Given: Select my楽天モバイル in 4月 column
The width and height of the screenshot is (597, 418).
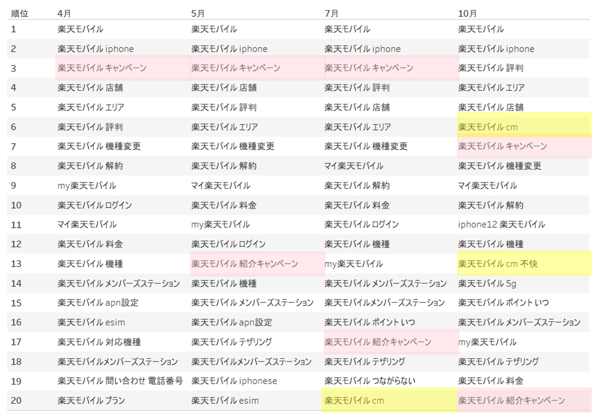Looking at the screenshot, I should (86, 186).
